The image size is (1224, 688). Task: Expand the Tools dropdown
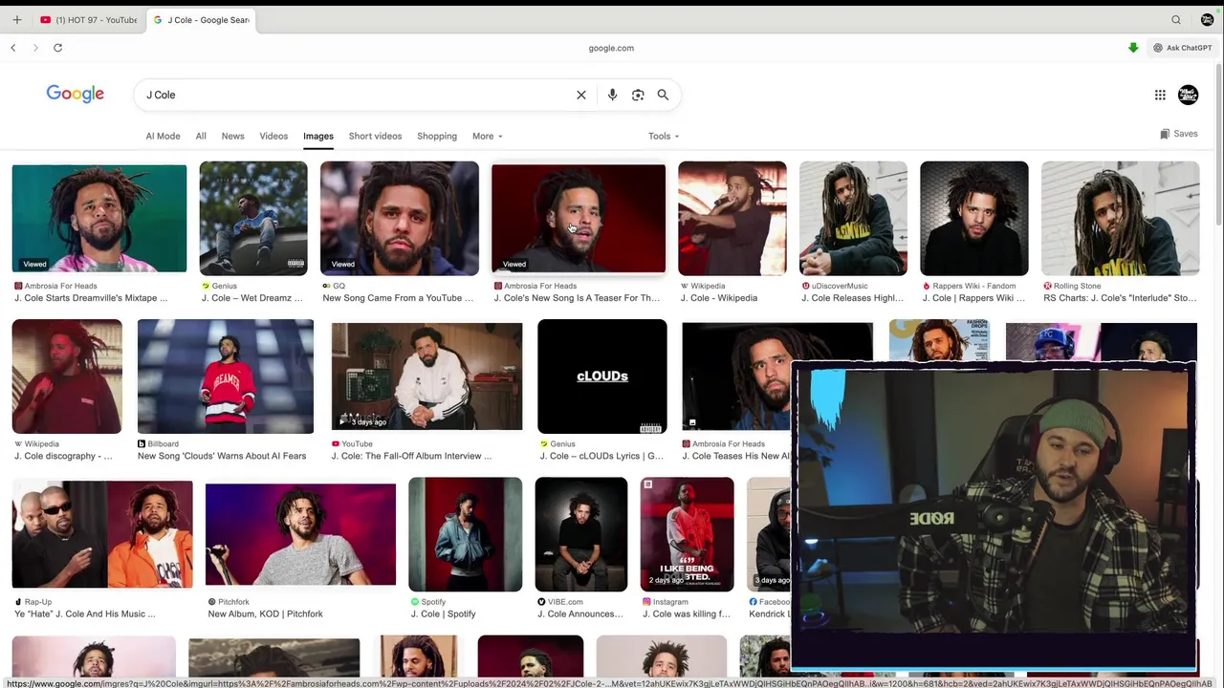664,136
